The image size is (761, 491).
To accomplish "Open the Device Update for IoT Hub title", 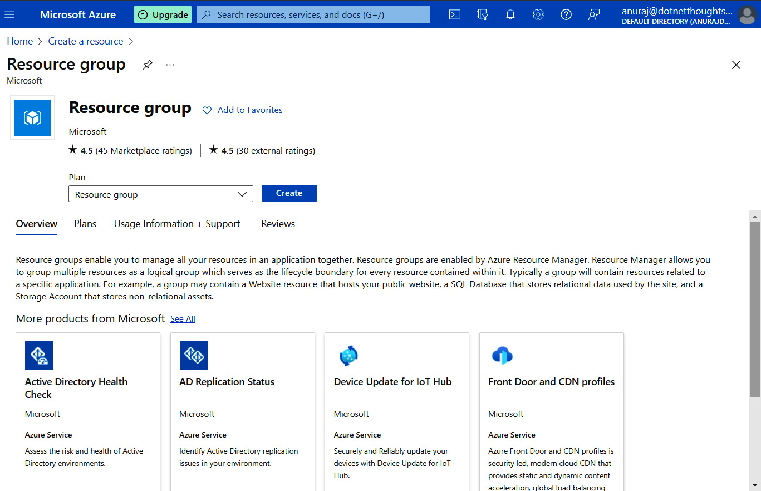I will pos(393,382).
